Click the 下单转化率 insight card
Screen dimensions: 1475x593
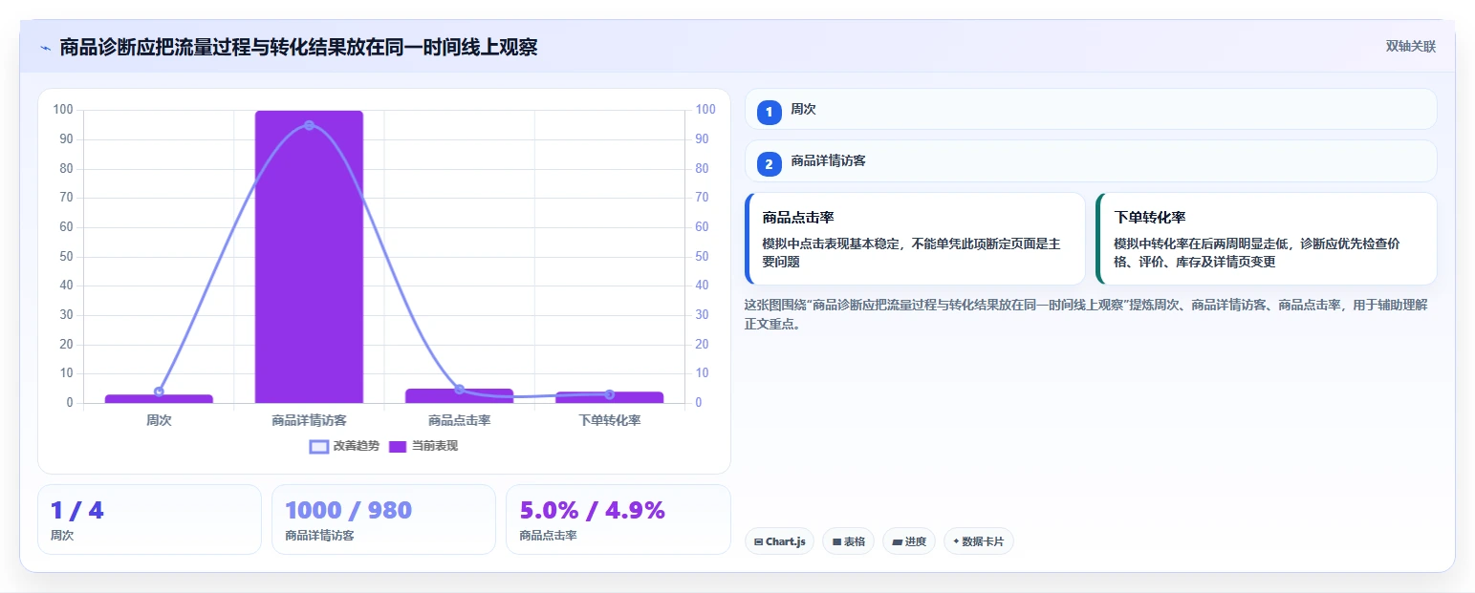click(1267, 239)
